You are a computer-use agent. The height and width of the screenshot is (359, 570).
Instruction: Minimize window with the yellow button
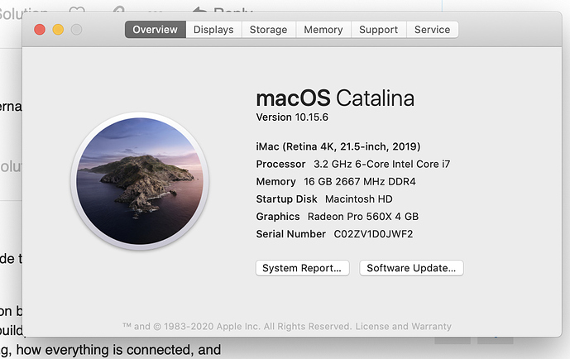(58, 30)
